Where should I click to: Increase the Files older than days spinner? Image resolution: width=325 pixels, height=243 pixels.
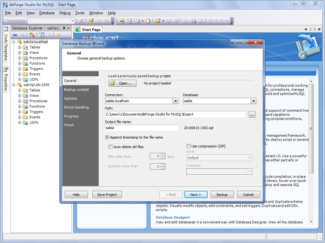[163, 155]
